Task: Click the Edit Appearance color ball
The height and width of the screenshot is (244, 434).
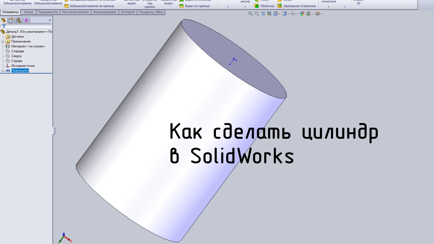Action: click(302, 14)
